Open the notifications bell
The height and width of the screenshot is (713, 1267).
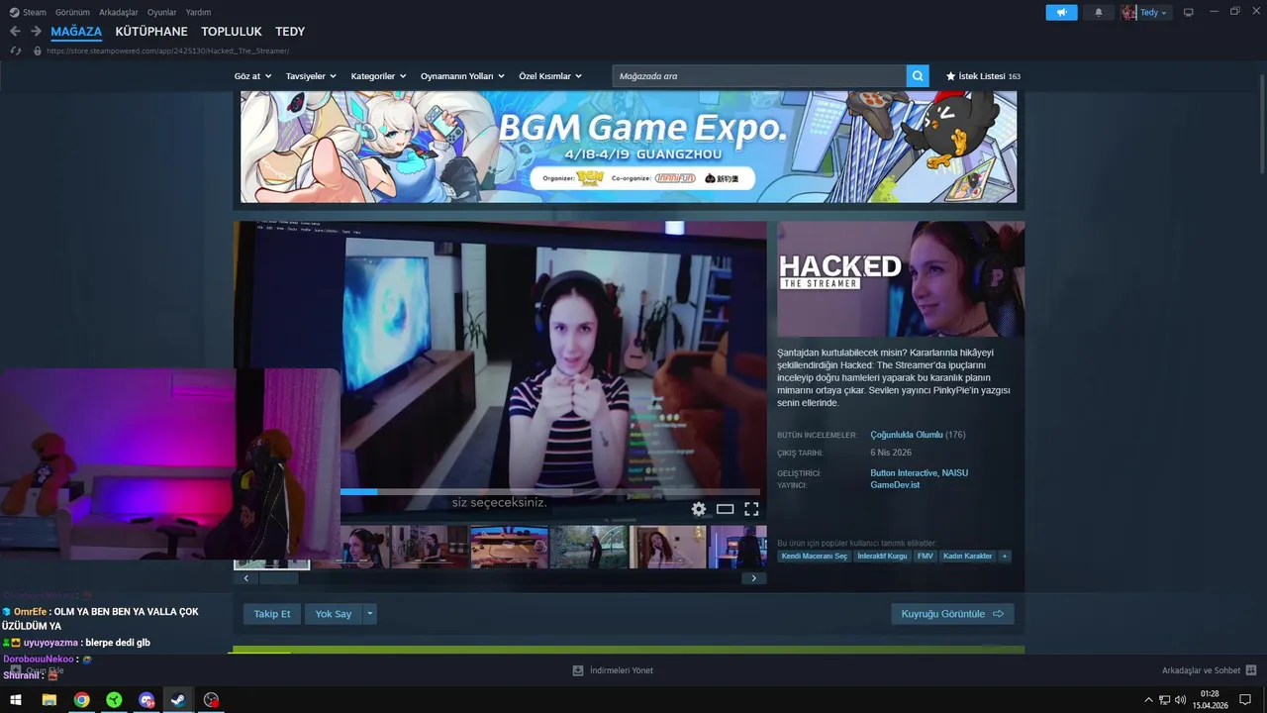click(1099, 12)
